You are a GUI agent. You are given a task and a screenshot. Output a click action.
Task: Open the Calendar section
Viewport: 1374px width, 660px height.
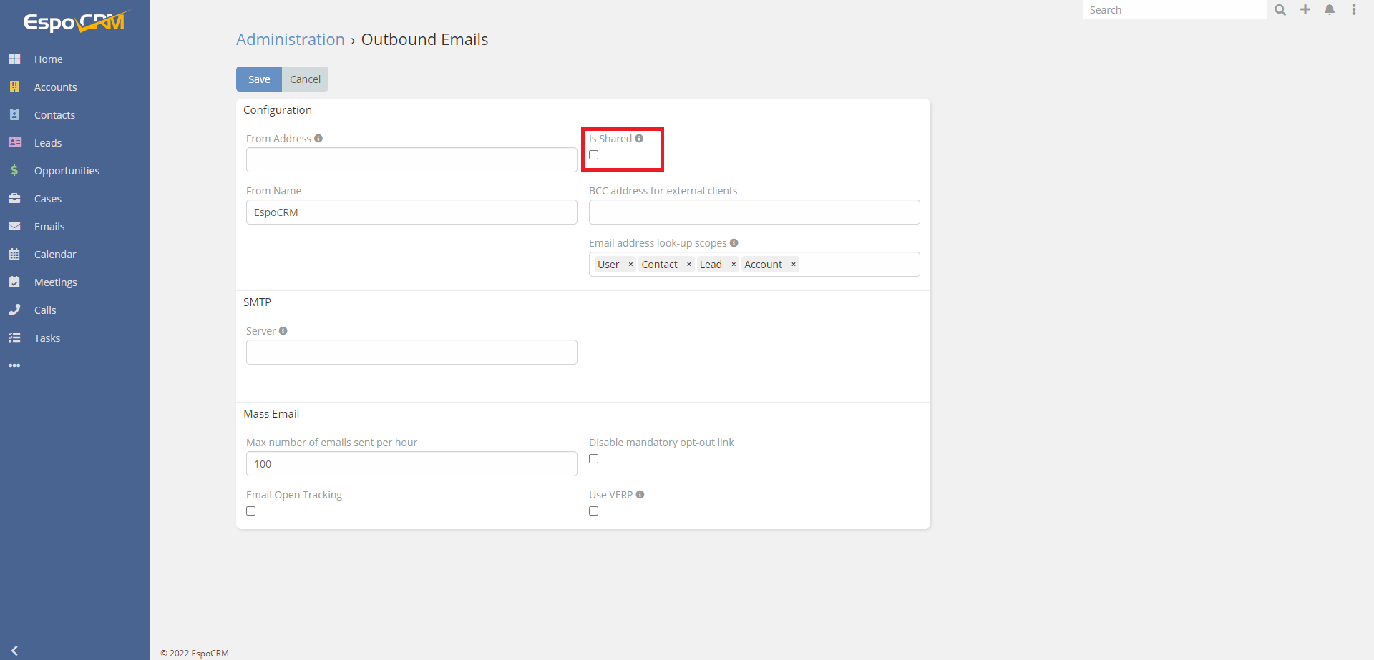55,254
